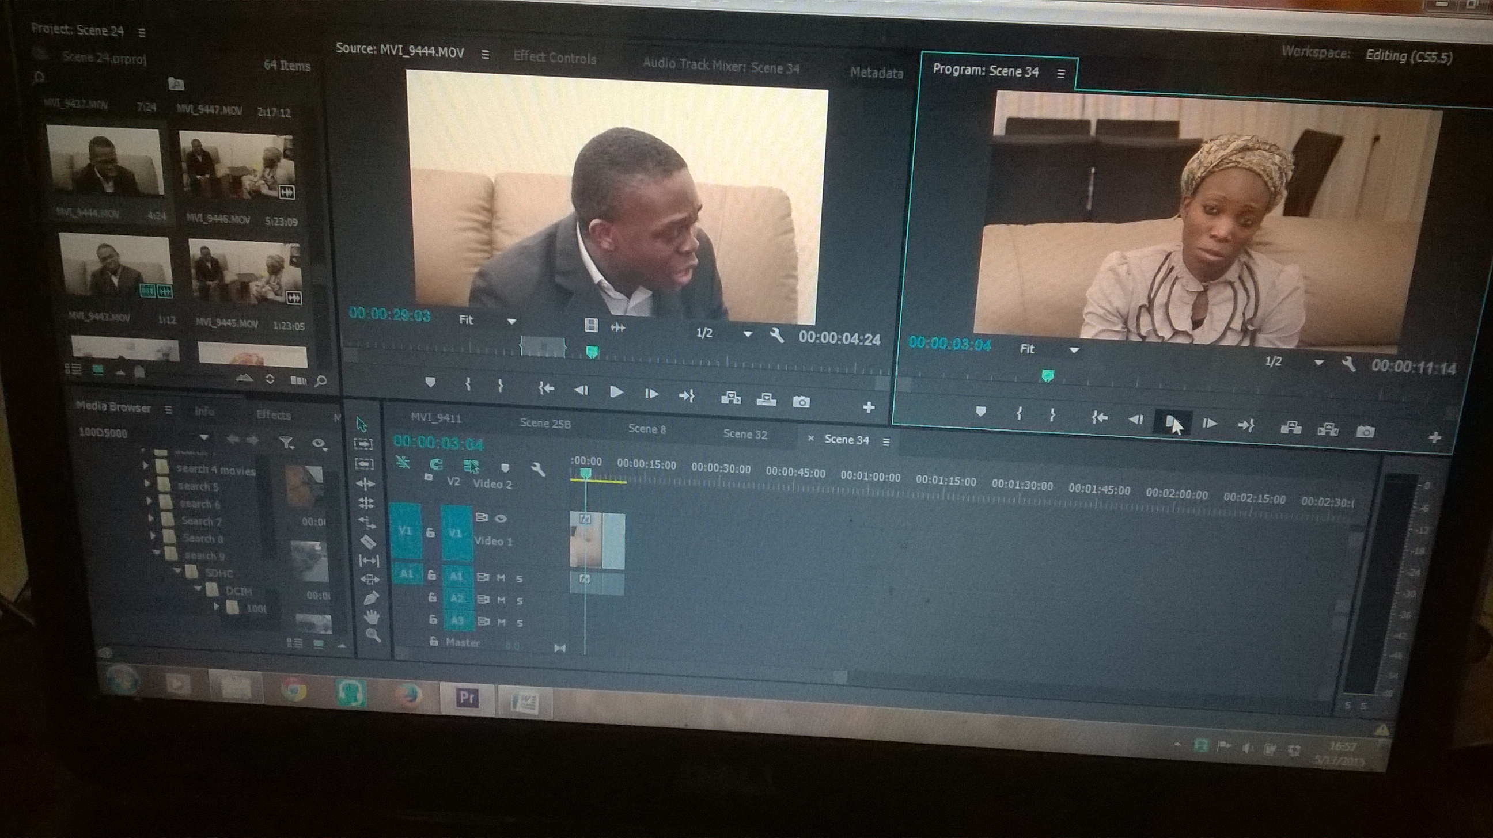Switch to the Scene 32 timeline tab
This screenshot has height=838, width=1493.
point(745,434)
